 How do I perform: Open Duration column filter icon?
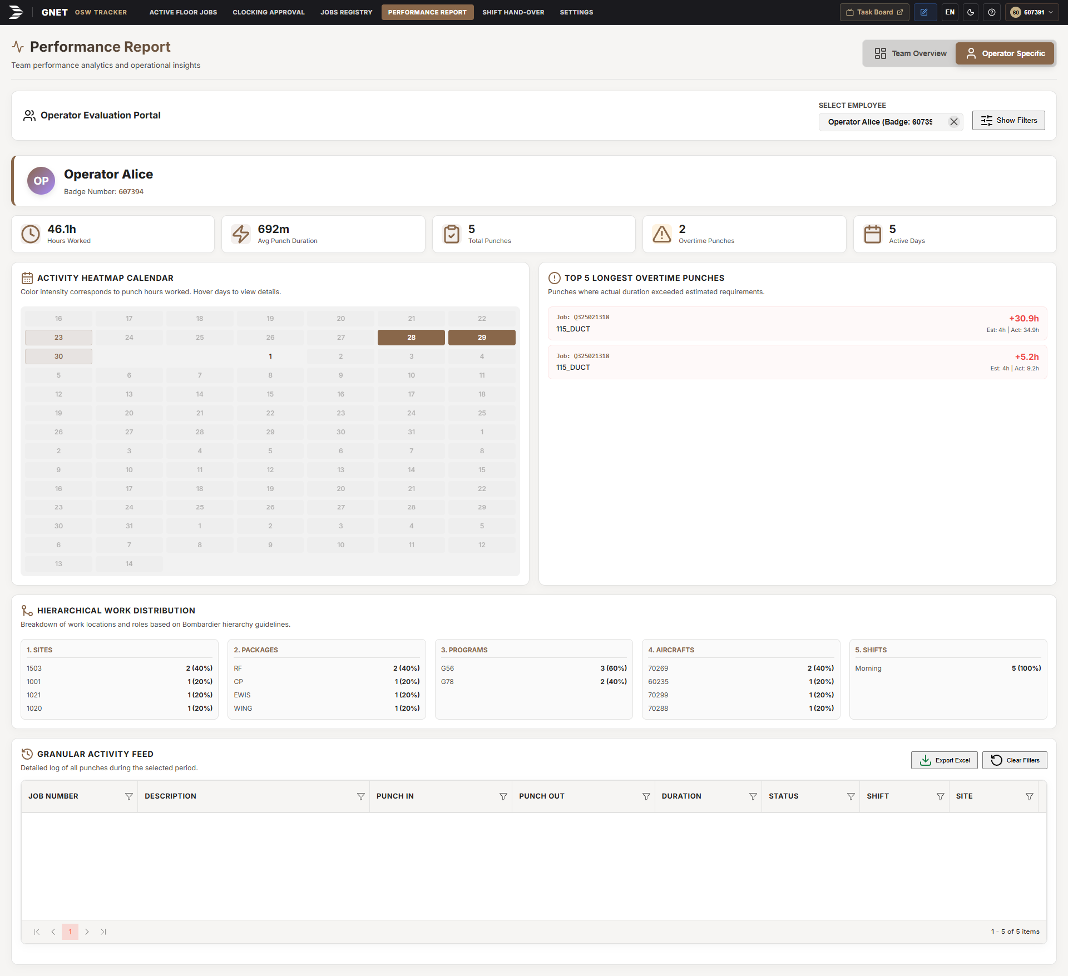pyautogui.click(x=753, y=796)
